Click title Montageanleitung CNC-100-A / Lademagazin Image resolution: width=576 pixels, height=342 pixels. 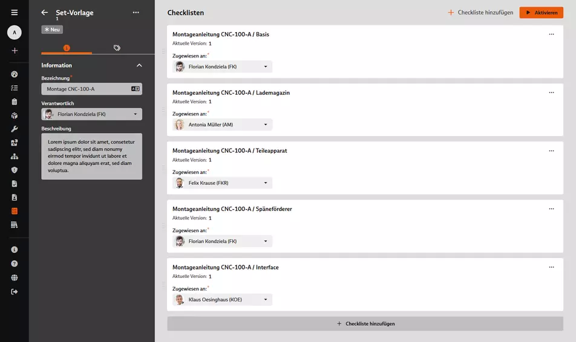point(231,92)
